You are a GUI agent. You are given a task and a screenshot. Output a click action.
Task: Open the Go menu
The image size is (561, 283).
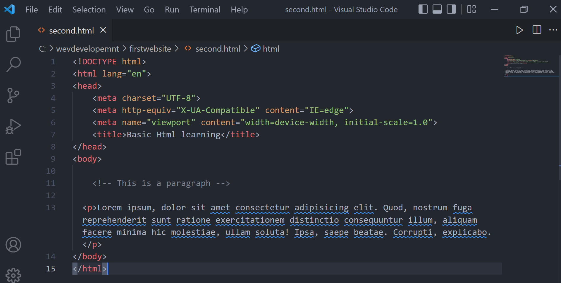(149, 10)
